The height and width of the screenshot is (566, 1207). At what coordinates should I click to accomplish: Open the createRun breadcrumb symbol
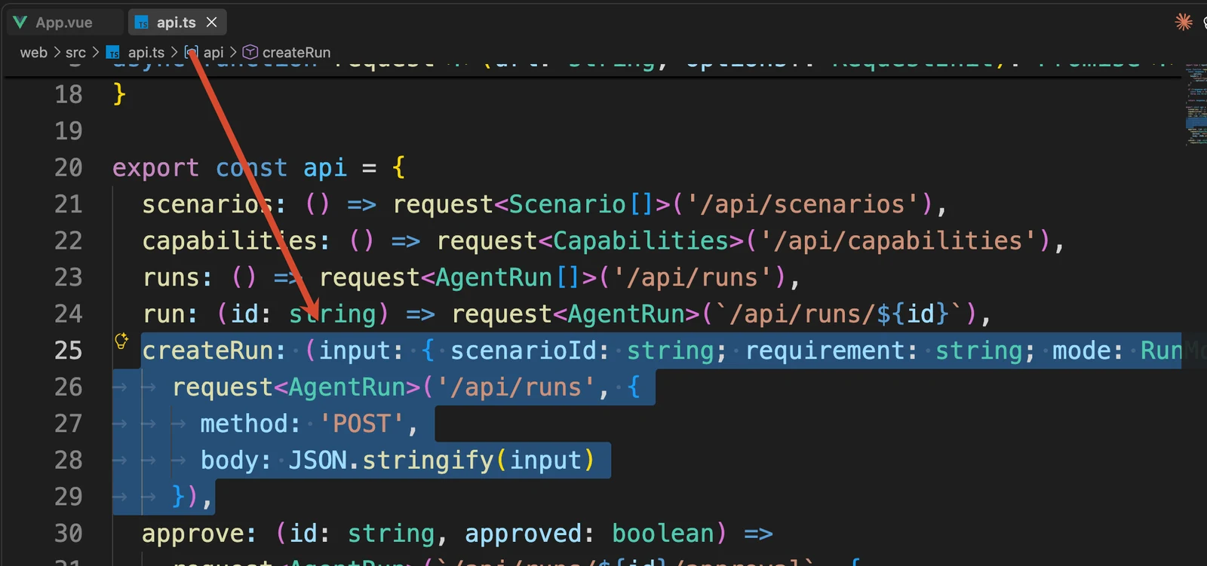tap(296, 53)
